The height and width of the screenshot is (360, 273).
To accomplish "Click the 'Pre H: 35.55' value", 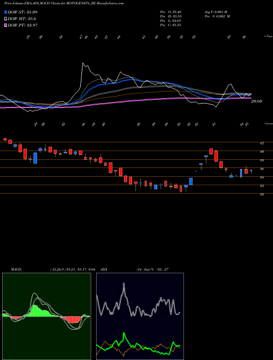I will click(x=171, y=16).
